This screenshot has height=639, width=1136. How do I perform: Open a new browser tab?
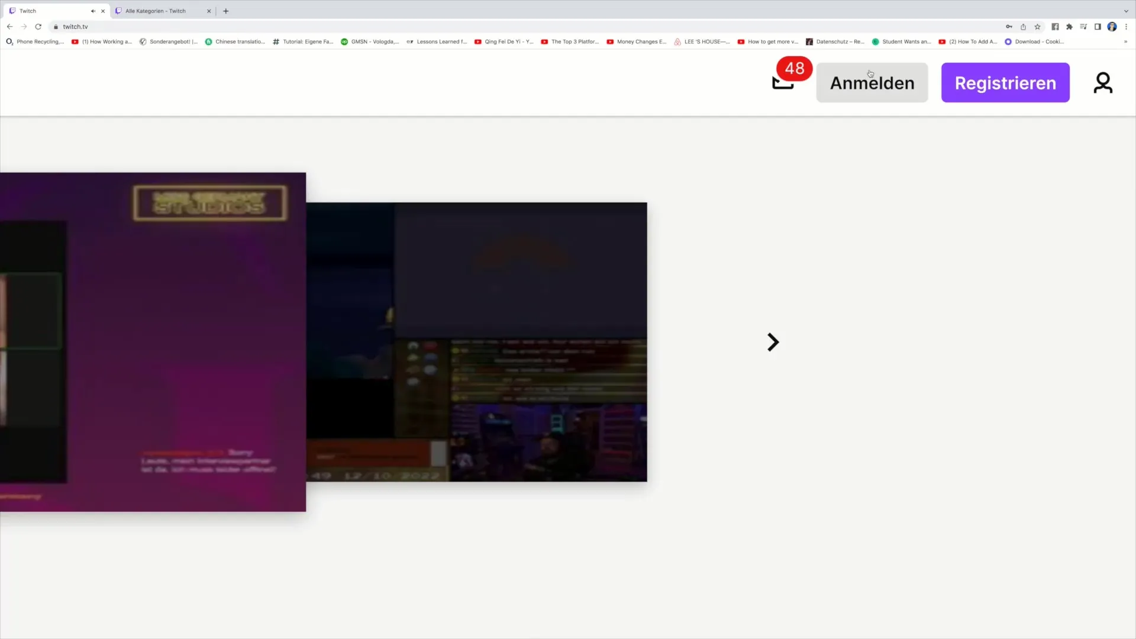pos(226,11)
